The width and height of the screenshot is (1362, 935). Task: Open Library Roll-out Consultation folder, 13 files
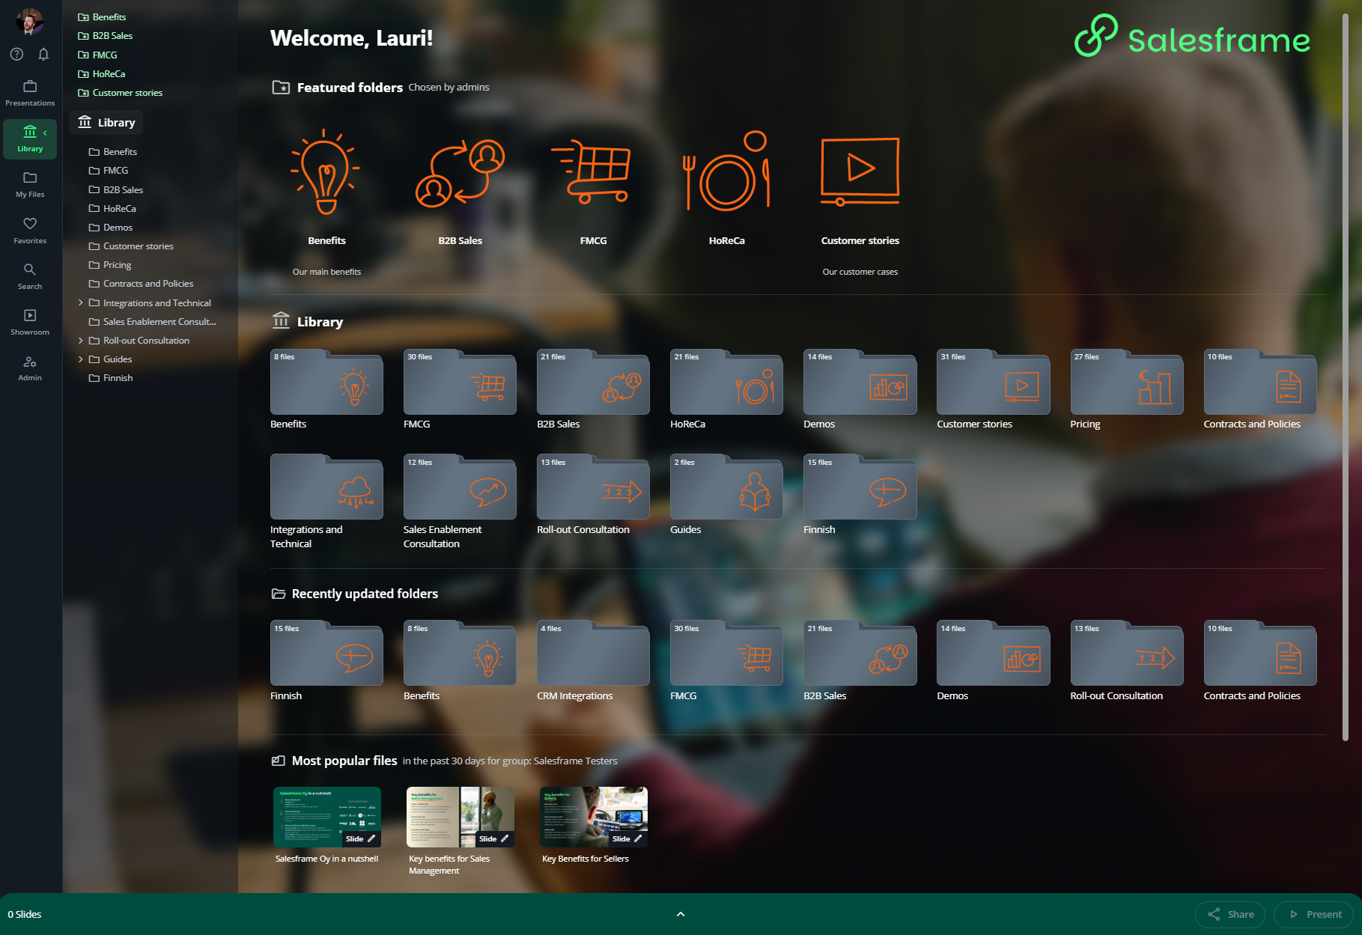[593, 487]
